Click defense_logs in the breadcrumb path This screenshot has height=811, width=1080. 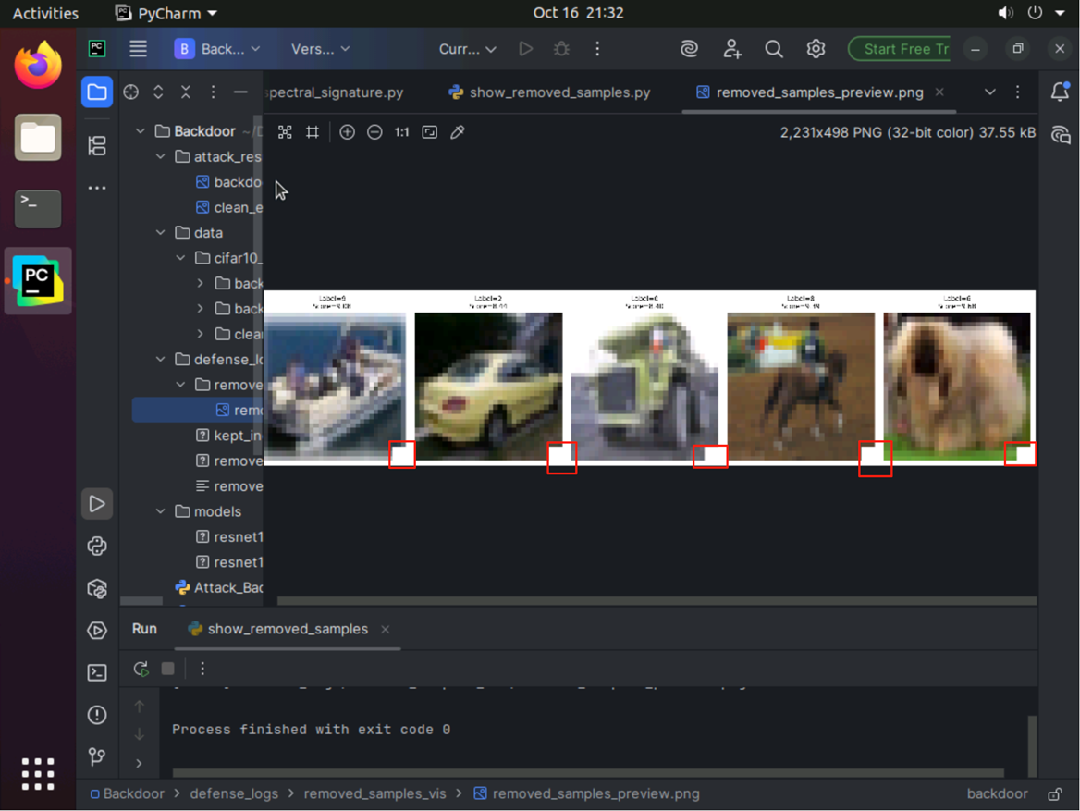tap(234, 793)
